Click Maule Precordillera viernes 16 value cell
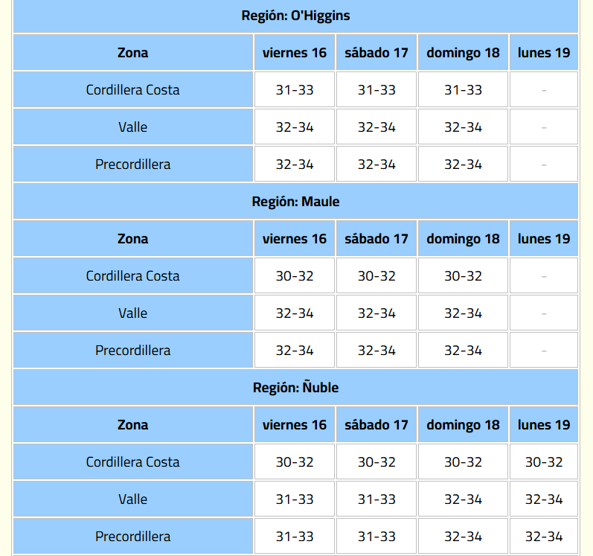This screenshot has height=556, width=593. click(294, 351)
